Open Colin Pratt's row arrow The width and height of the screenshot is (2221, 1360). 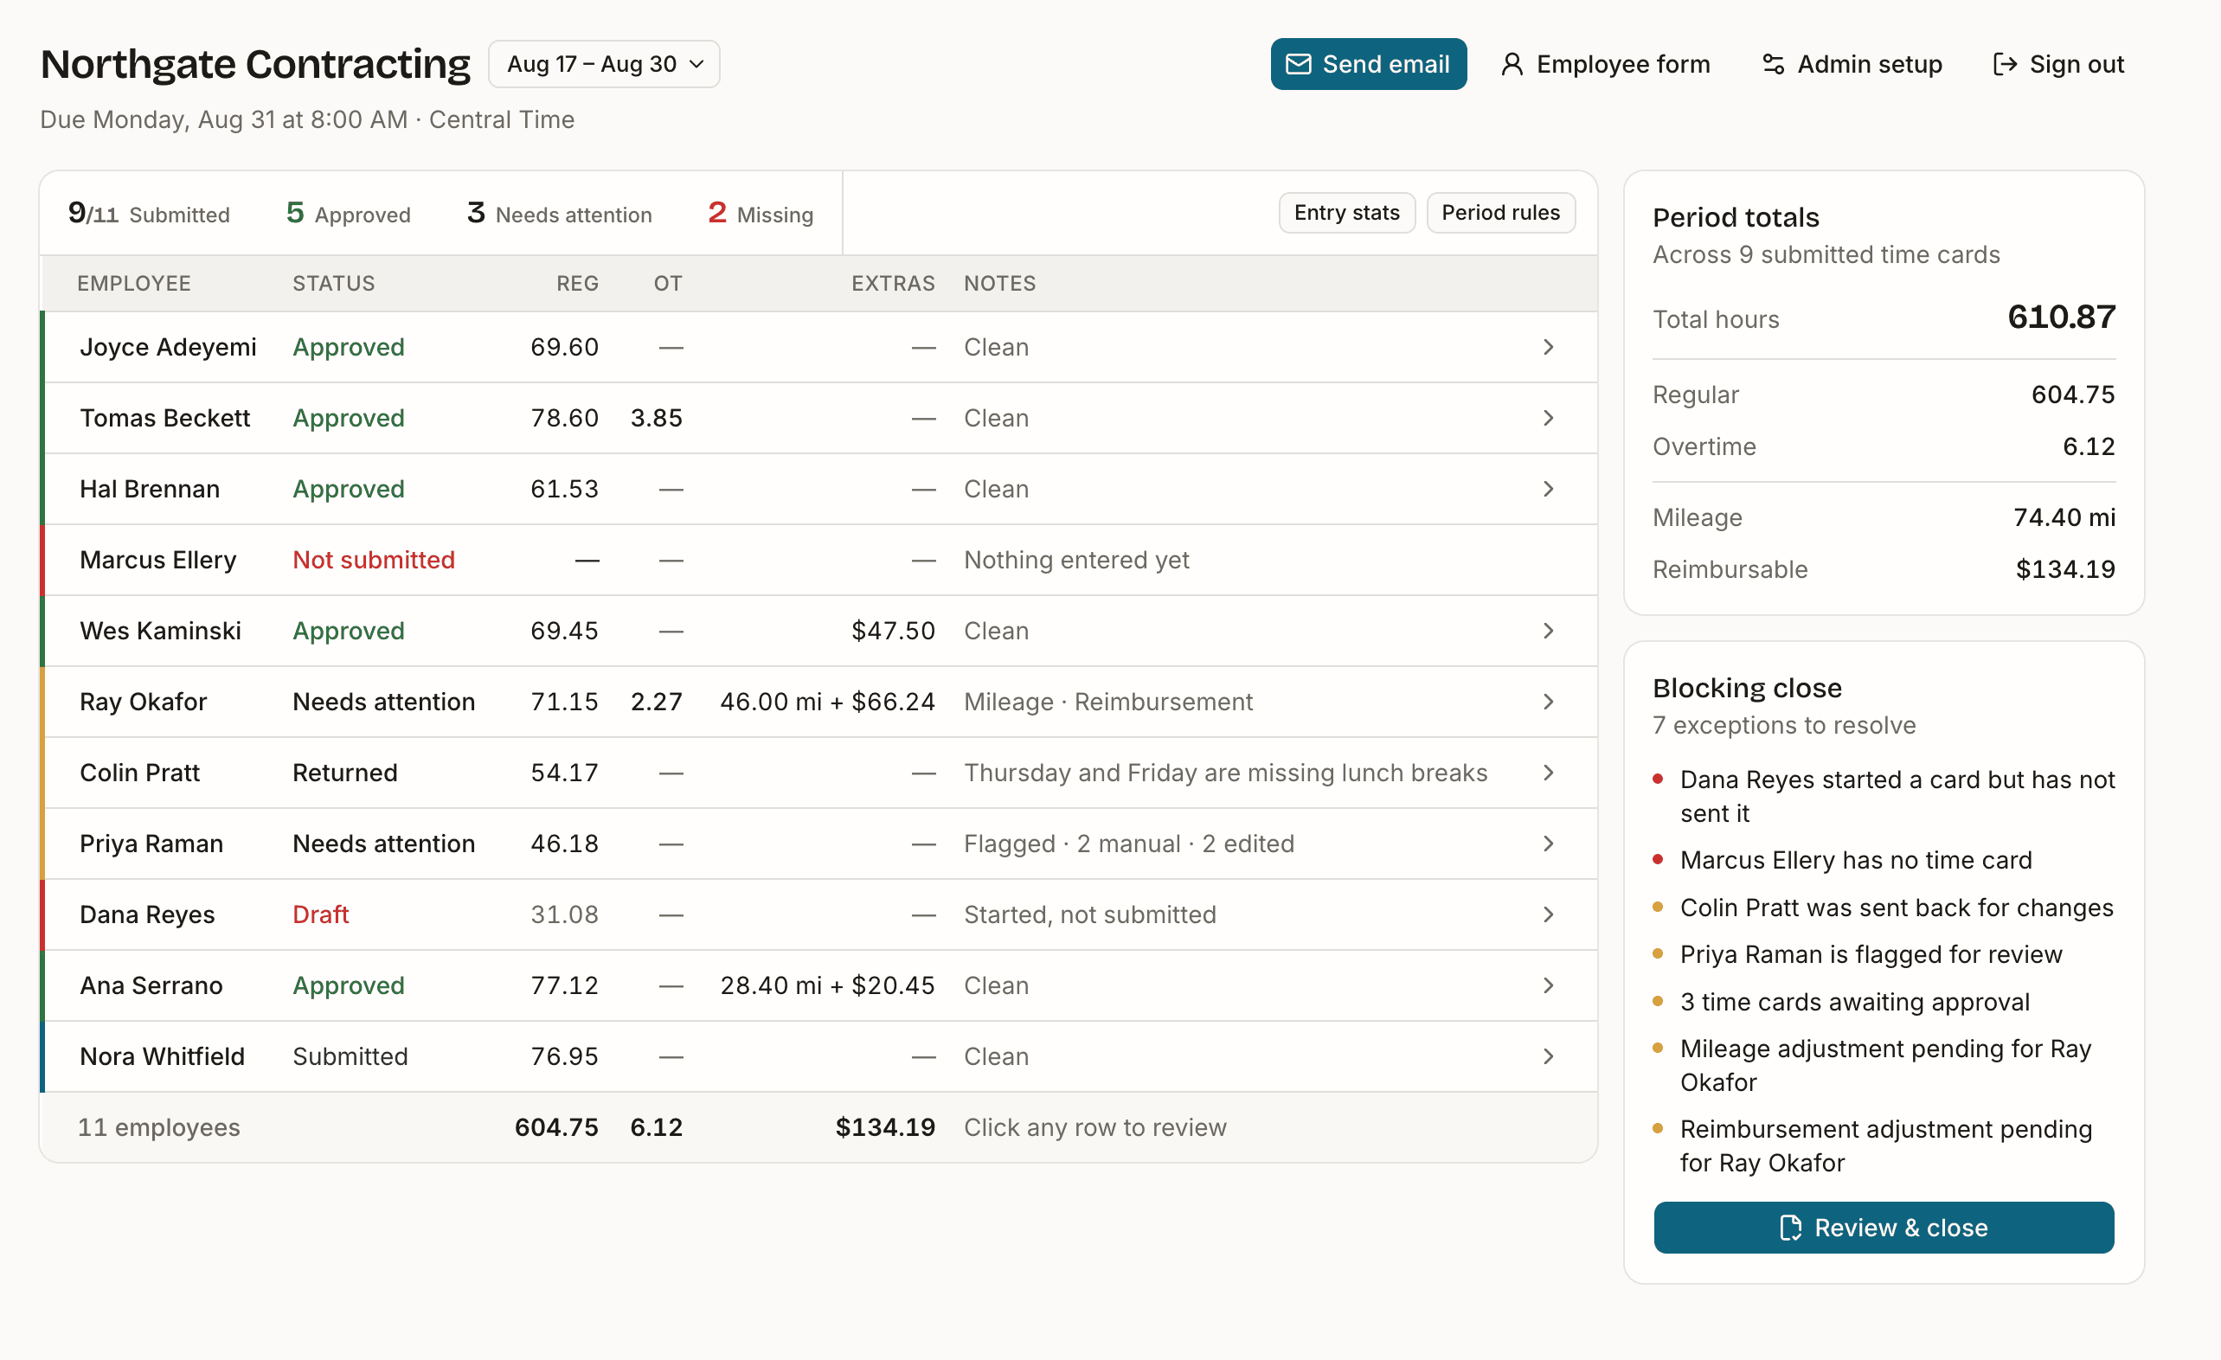(1548, 773)
